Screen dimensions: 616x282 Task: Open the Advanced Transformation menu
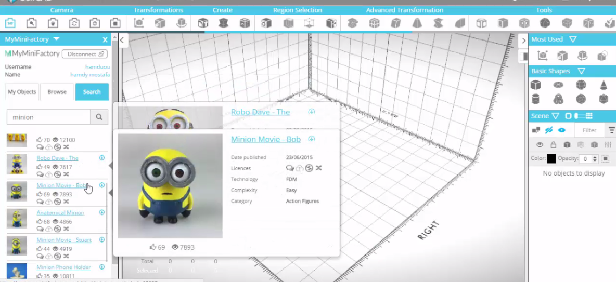click(x=405, y=10)
